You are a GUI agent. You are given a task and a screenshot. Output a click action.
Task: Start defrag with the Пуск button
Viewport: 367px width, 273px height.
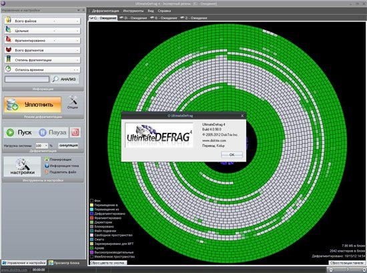(x=19, y=133)
